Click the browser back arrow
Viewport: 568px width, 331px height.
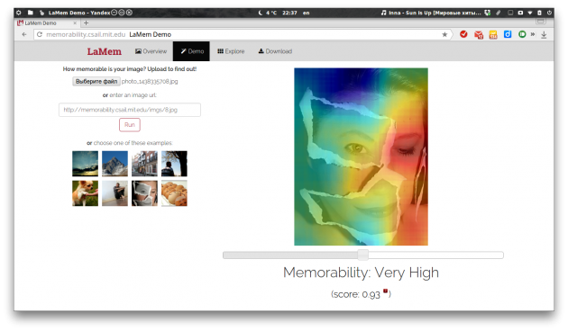click(x=24, y=35)
